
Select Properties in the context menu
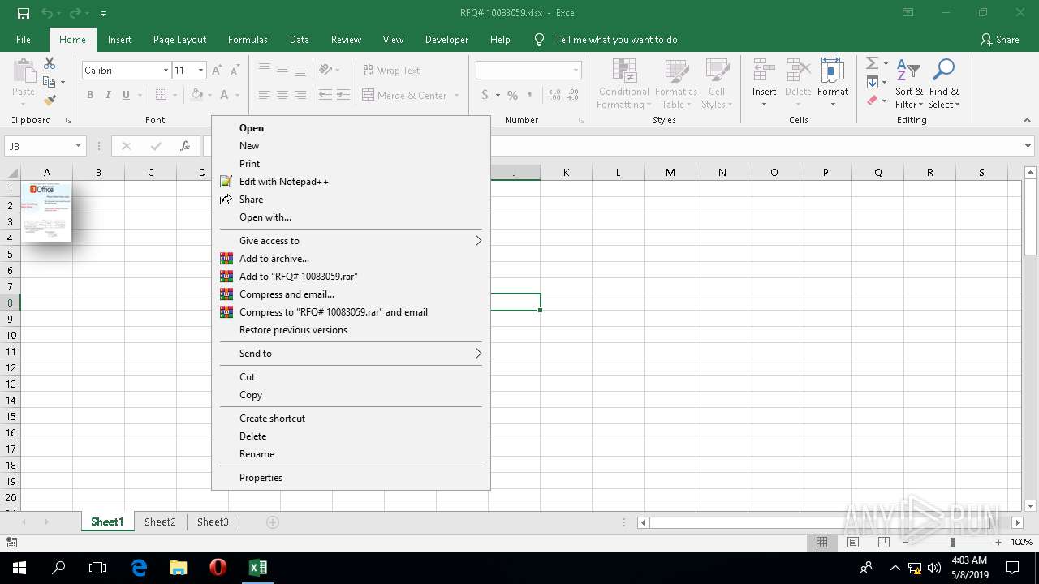(351, 478)
